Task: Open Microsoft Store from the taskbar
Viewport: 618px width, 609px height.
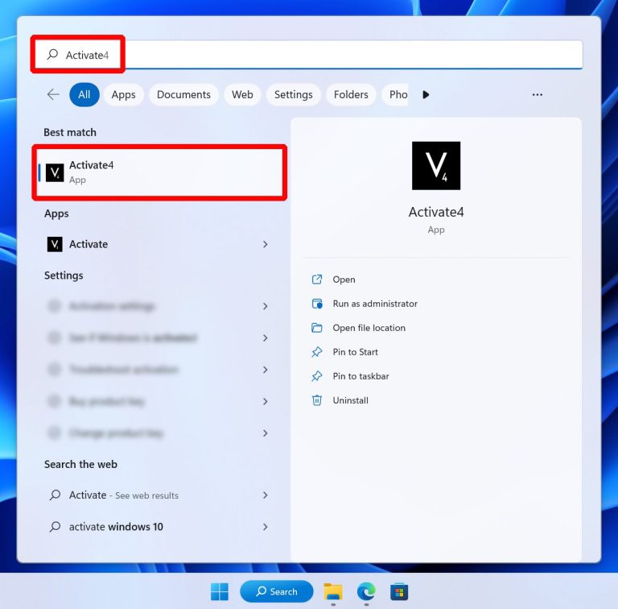Action: 399,592
